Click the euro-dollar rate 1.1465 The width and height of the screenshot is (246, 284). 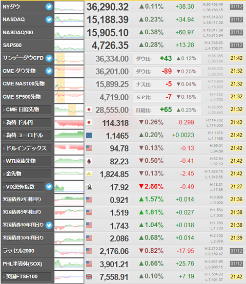(117, 136)
